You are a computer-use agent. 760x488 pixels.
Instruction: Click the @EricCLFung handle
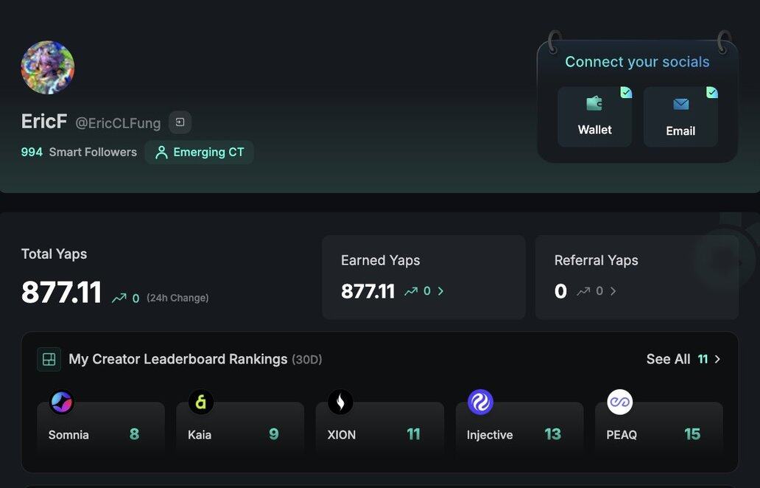[x=118, y=123]
